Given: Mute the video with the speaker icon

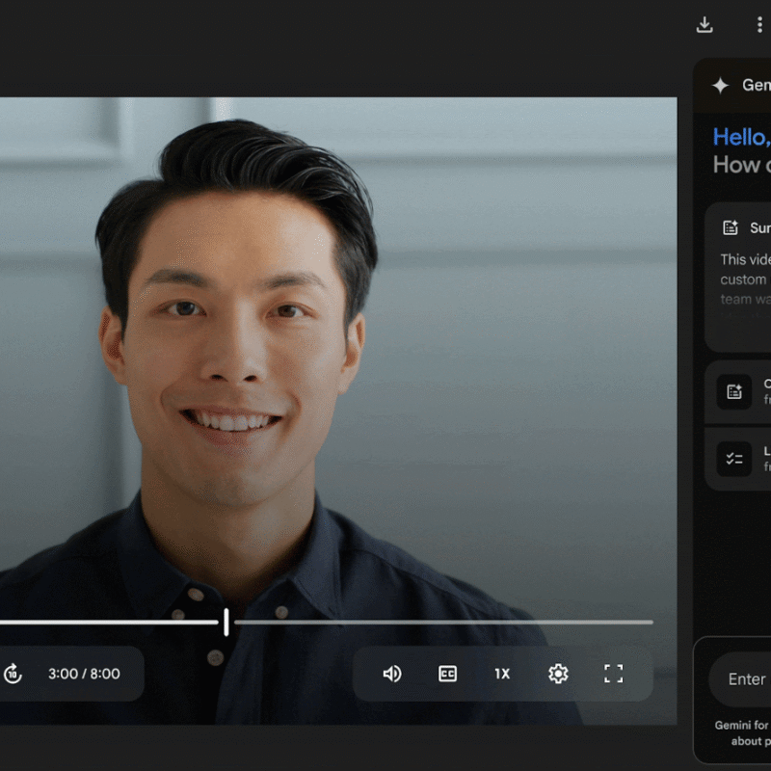Looking at the screenshot, I should pos(392,674).
